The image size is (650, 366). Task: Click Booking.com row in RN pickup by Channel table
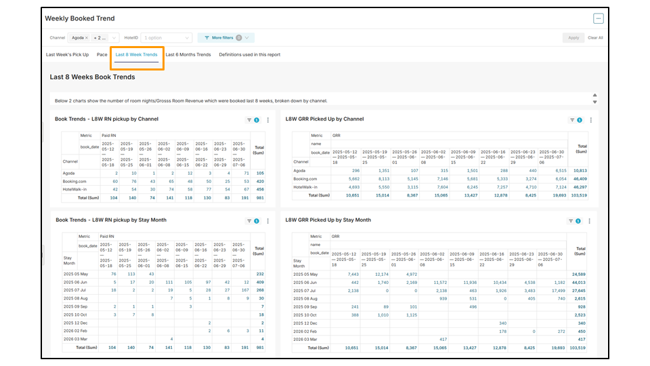[163, 182]
